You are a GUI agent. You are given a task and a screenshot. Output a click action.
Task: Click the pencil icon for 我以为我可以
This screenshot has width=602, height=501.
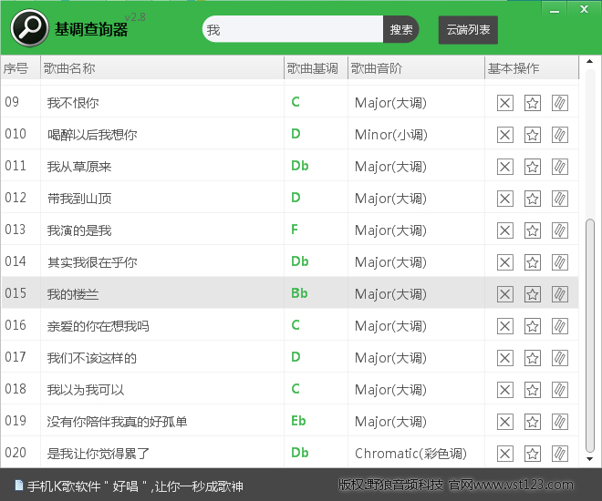click(x=560, y=390)
